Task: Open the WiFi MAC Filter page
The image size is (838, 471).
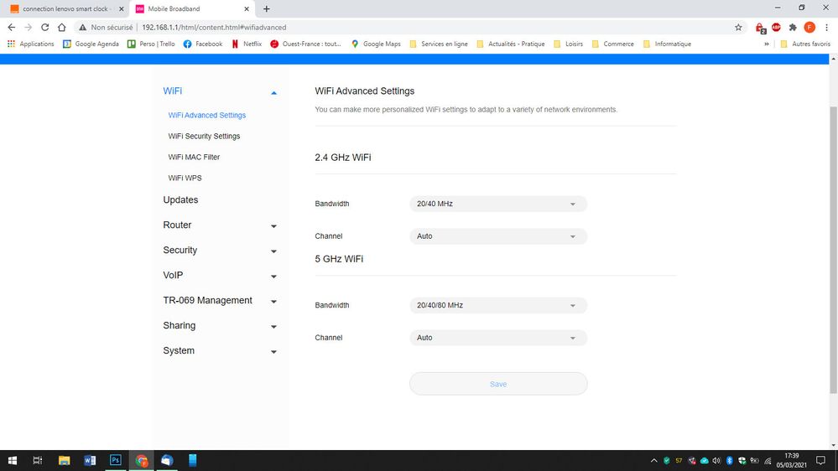Action: pyautogui.click(x=194, y=157)
